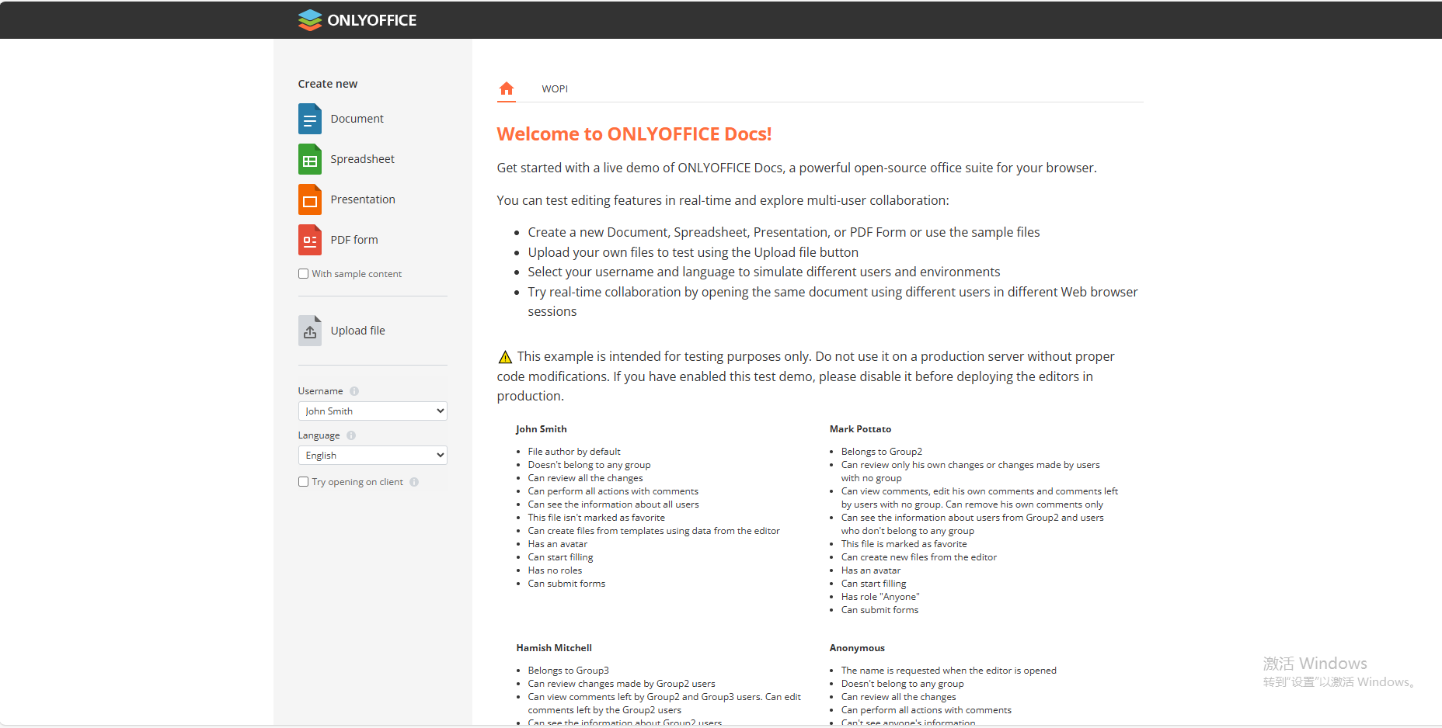This screenshot has height=728, width=1442.
Task: Click the Welcome to ONLYOFFICE Docs heading
Action: pos(634,134)
